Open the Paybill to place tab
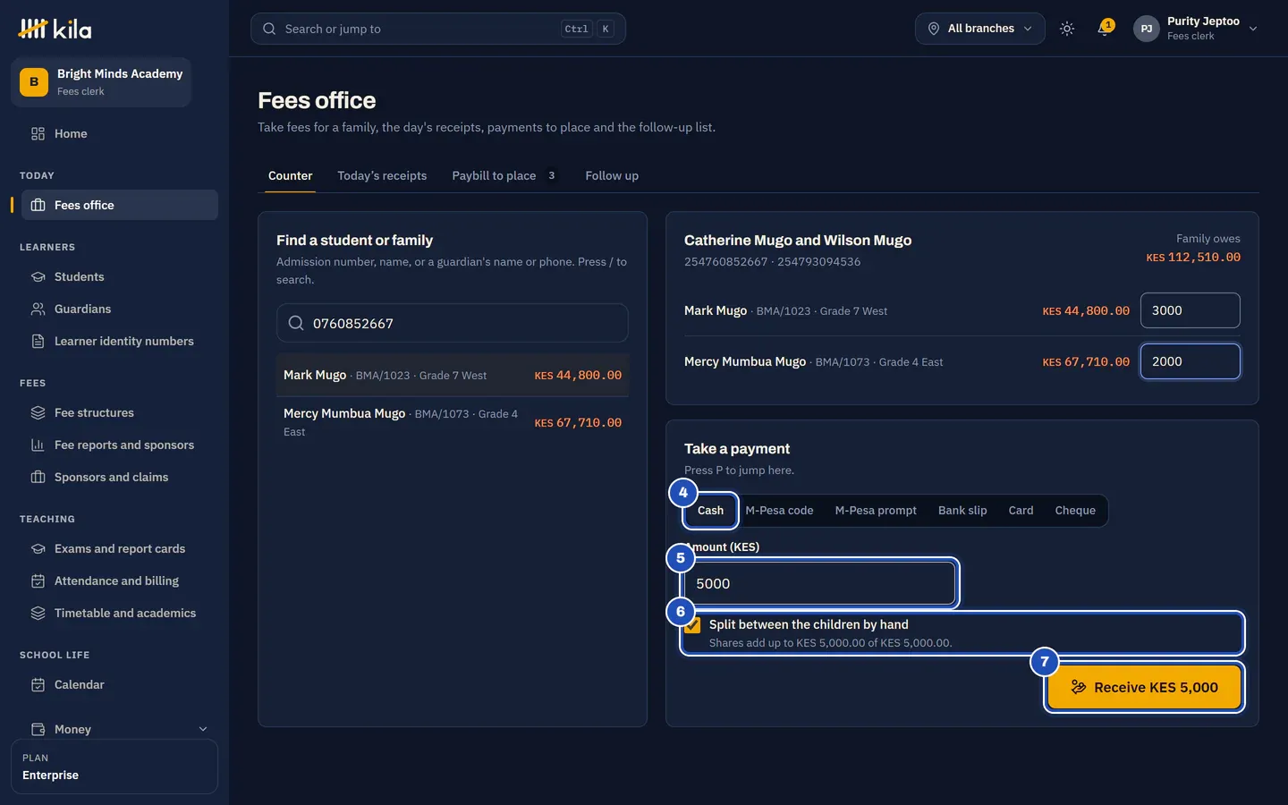Image resolution: width=1288 pixels, height=805 pixels. [504, 175]
